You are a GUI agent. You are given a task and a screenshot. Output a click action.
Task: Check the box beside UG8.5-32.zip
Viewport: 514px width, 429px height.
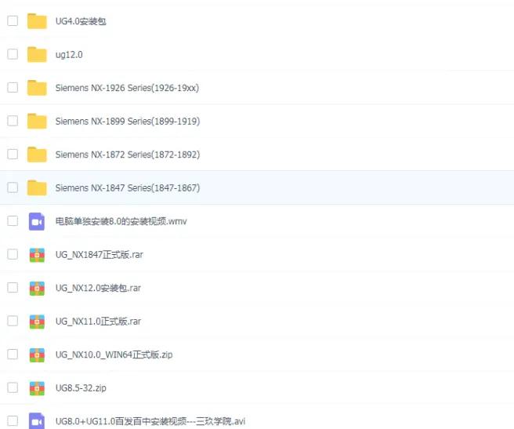[13, 387]
